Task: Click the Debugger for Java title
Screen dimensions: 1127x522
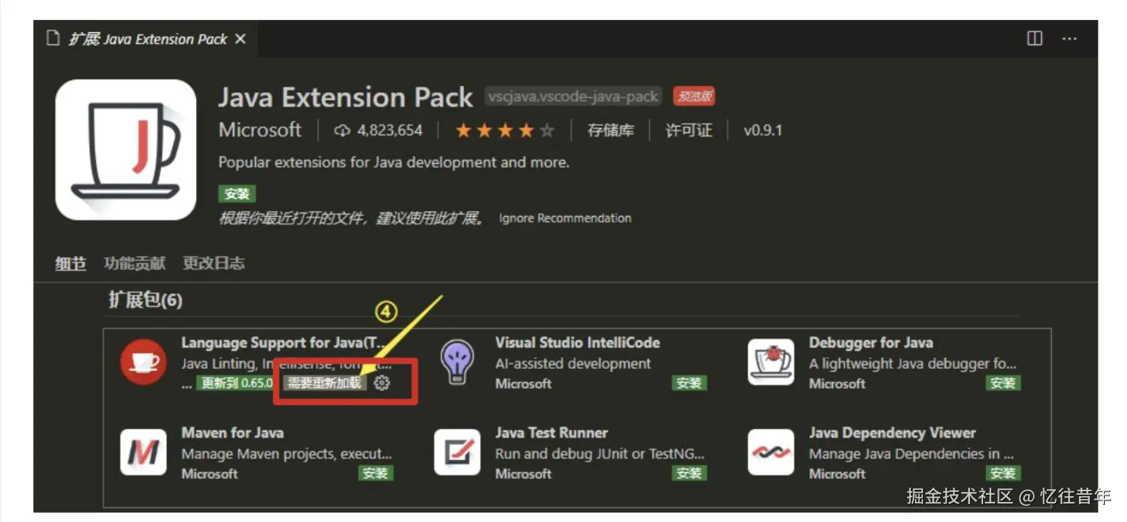Action: pos(871,343)
